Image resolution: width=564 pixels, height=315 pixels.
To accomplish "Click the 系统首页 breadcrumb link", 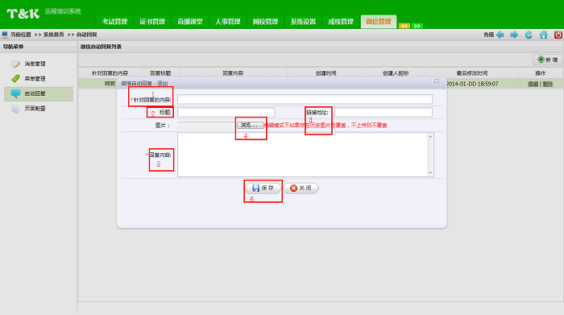I will tap(54, 35).
